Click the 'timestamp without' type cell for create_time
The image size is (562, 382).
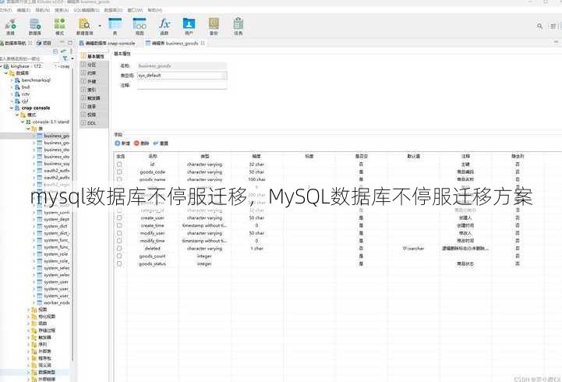tap(204, 225)
